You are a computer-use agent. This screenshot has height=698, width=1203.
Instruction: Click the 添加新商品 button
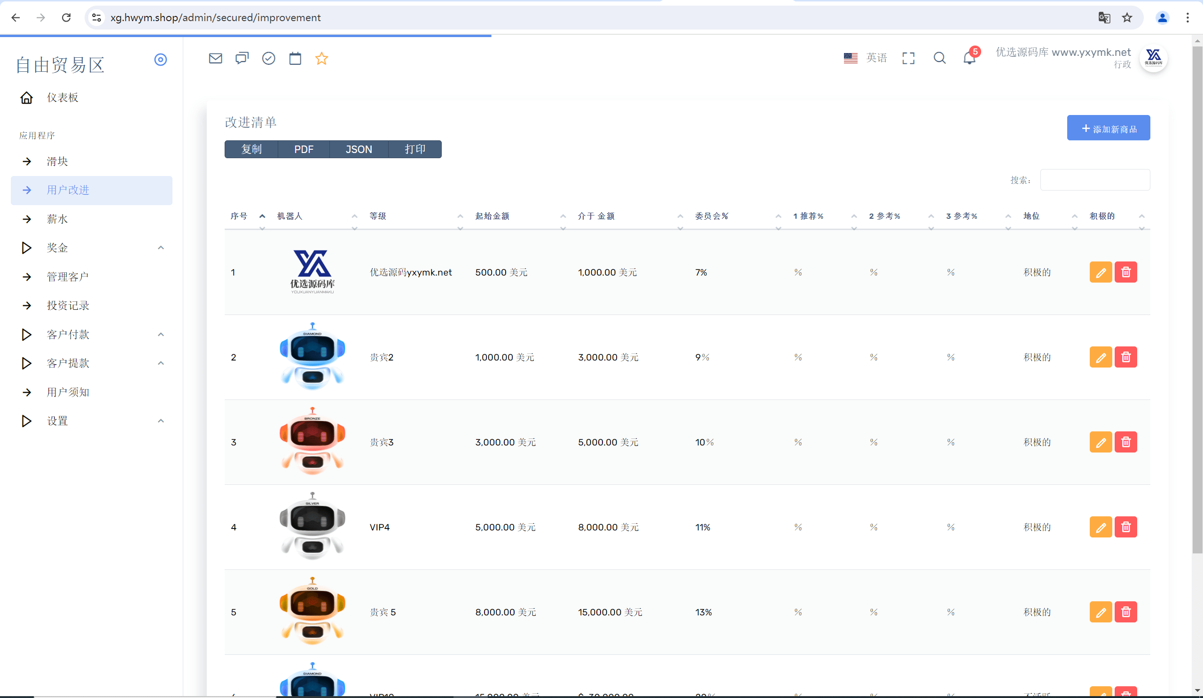tap(1109, 128)
